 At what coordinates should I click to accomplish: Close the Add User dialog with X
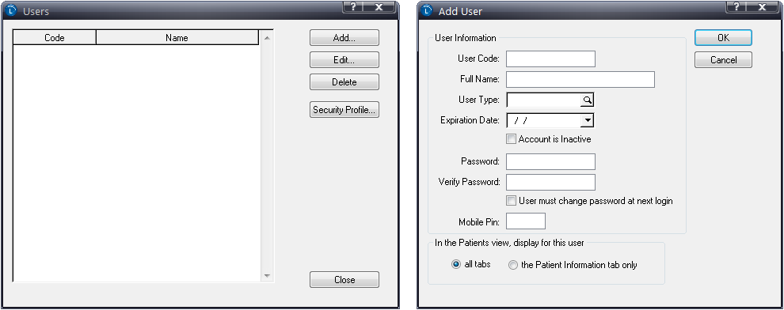click(763, 6)
